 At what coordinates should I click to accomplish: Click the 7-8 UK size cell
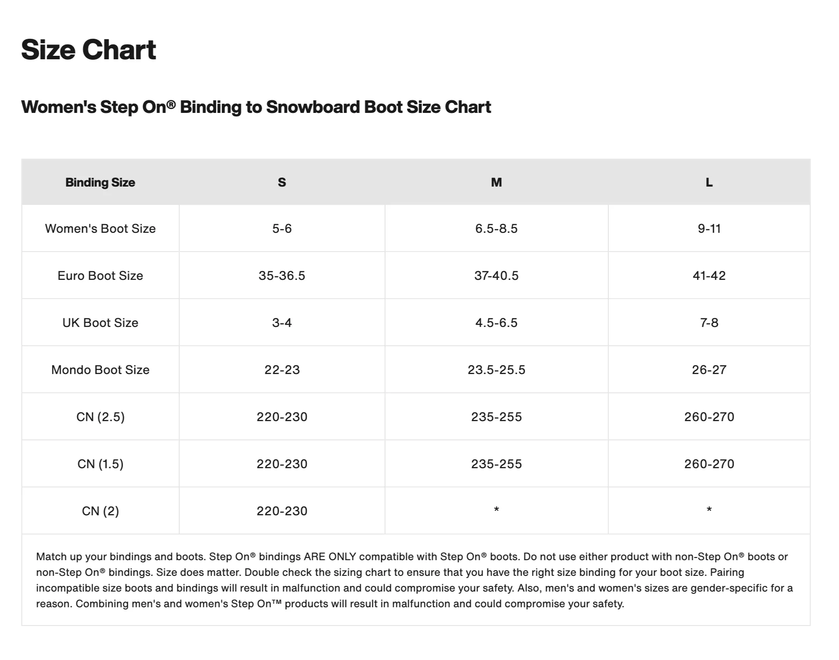point(709,323)
